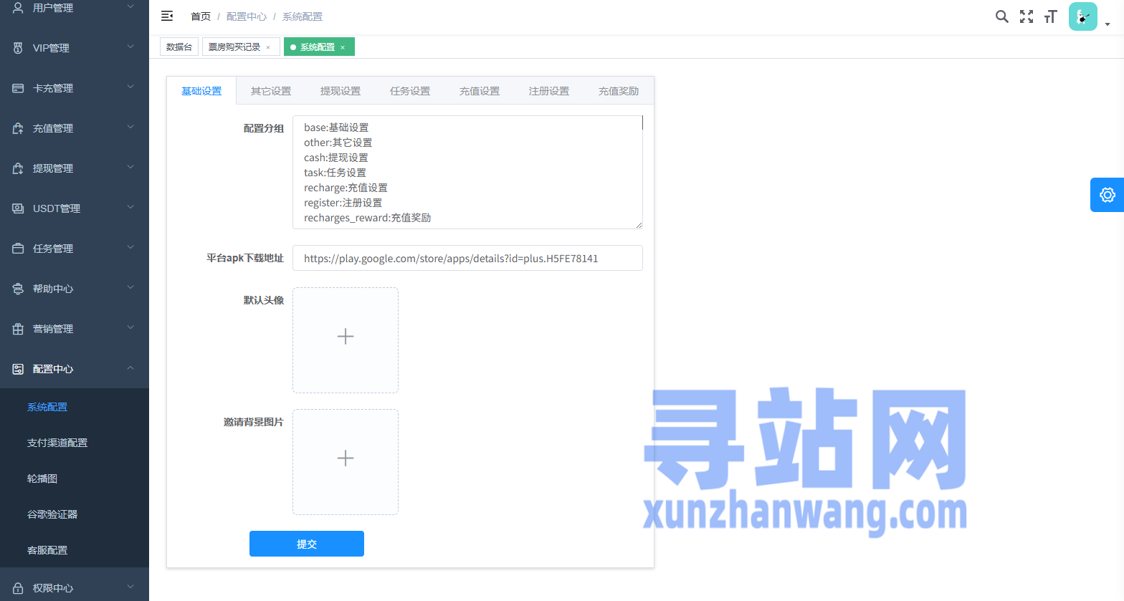Click the 平台apk下载地址 input field
This screenshot has width=1124, height=601.
click(x=467, y=259)
